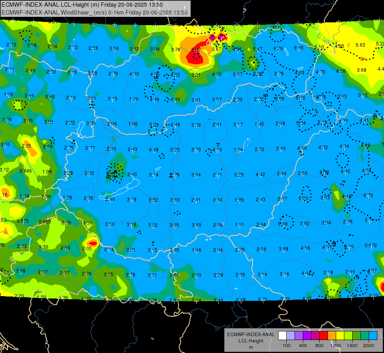Click the grid value 1.89

point(239,200)
